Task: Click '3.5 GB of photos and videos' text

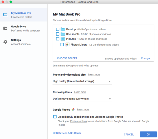Action: [96, 34]
